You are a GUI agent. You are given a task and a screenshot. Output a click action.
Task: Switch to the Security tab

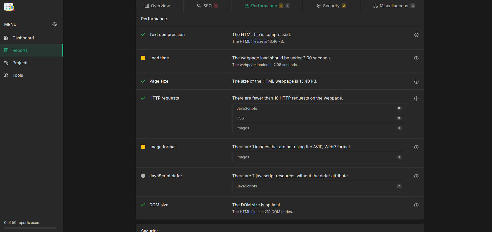coord(331,6)
